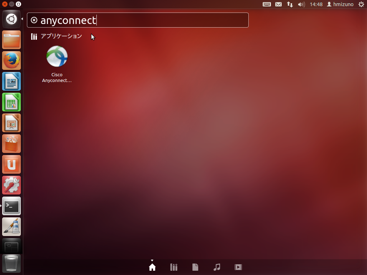Open the sound volume indicator
This screenshot has height=275, width=367.
[301, 4]
